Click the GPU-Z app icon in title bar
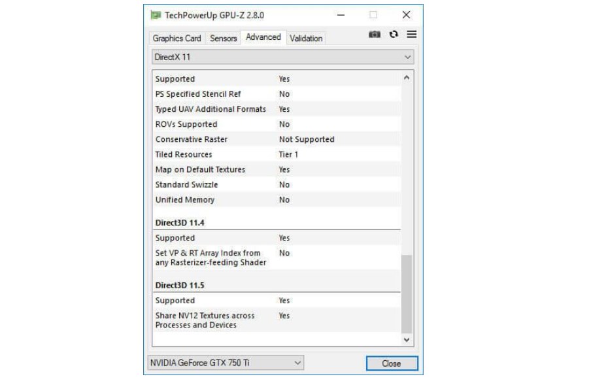Screen dimensions: 589x385 click(x=156, y=15)
